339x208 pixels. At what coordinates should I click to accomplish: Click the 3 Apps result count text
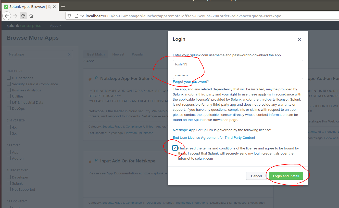(x=89, y=61)
